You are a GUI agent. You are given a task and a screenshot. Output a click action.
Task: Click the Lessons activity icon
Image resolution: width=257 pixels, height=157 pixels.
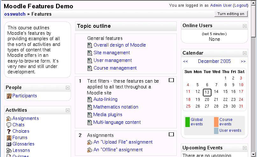point(9,150)
